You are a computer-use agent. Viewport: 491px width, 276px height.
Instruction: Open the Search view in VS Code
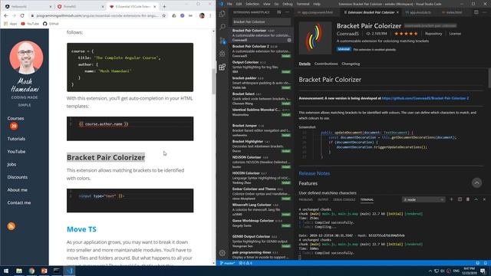[222, 27]
